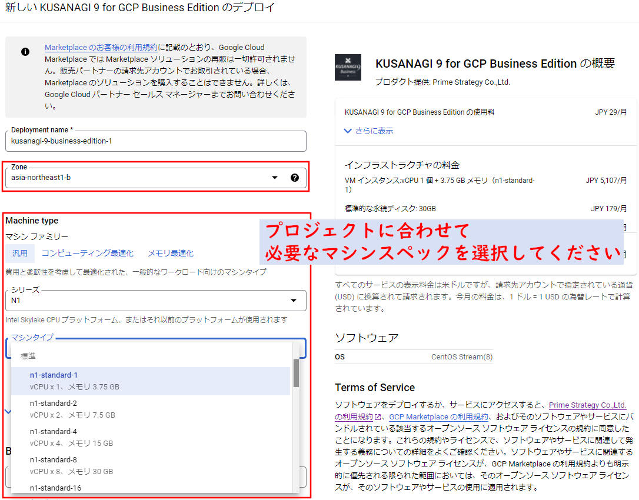Image resolution: width=639 pixels, height=500 pixels.
Task: Expand the さらに表示 pricing details
Action: coord(368,131)
